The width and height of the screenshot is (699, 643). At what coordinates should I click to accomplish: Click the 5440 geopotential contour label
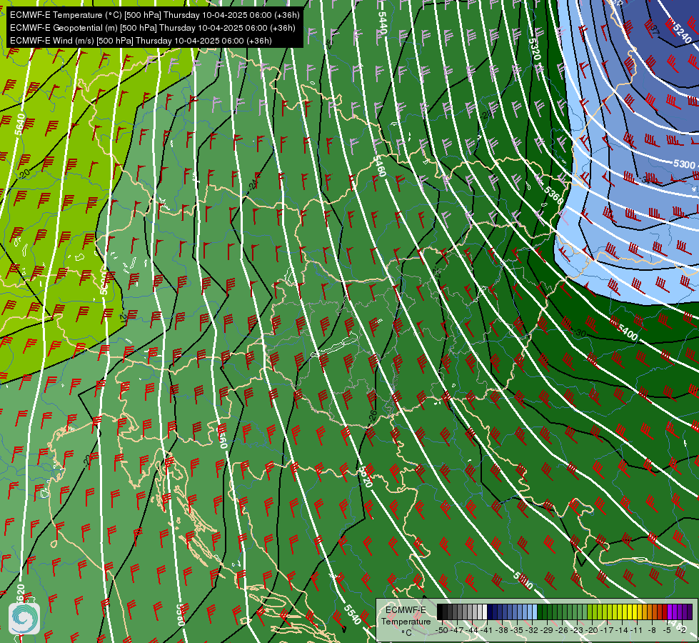pos(383,23)
